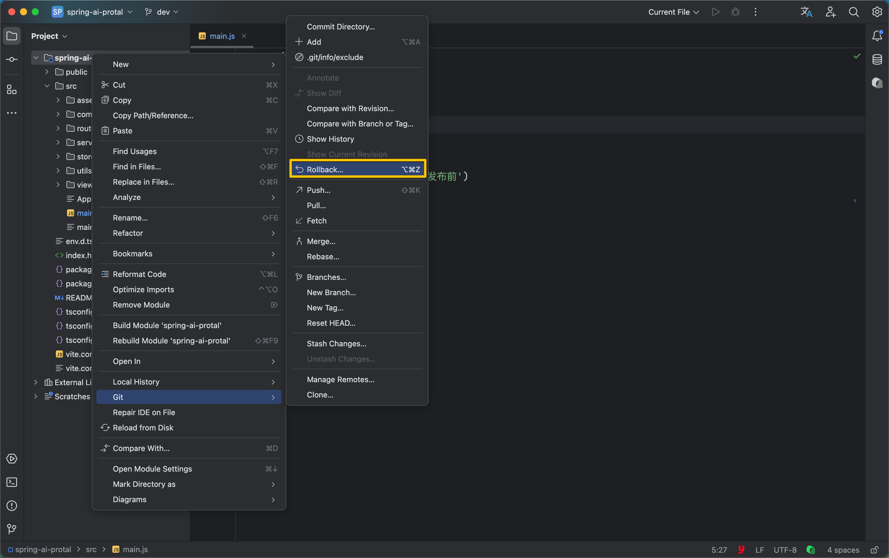Screen dimensions: 889x558
Task: Open Current File run configuration dropdown
Action: coord(673,12)
